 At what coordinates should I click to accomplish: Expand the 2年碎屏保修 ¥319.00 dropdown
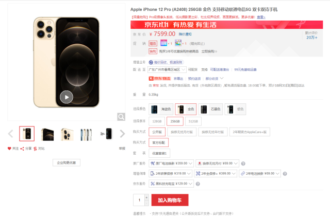click(171, 173)
